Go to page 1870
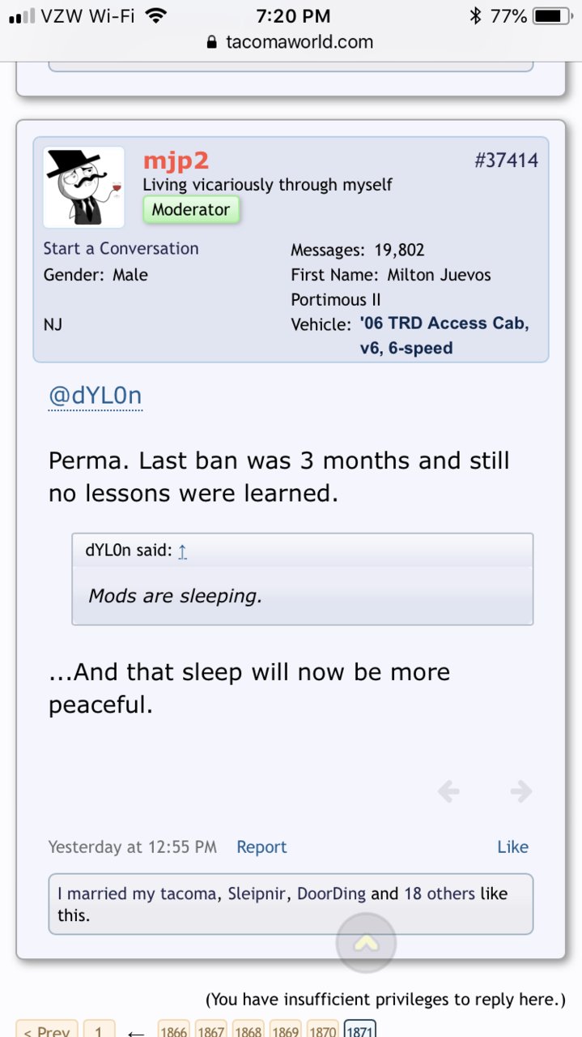This screenshot has height=1037, width=582. point(323,1031)
